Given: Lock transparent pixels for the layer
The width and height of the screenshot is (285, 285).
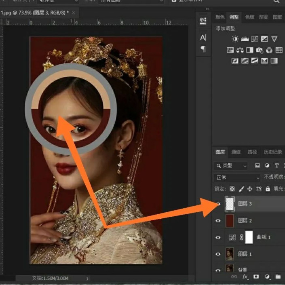Looking at the screenshot, I should click(x=232, y=189).
